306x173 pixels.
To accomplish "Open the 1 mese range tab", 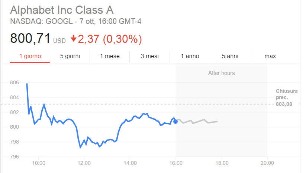I will tap(110, 56).
